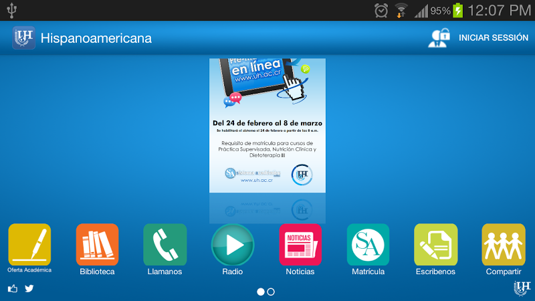Open the Matrícula SA icon

click(368, 244)
